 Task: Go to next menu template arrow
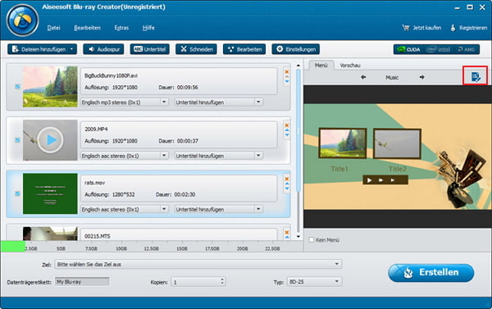[x=422, y=77]
